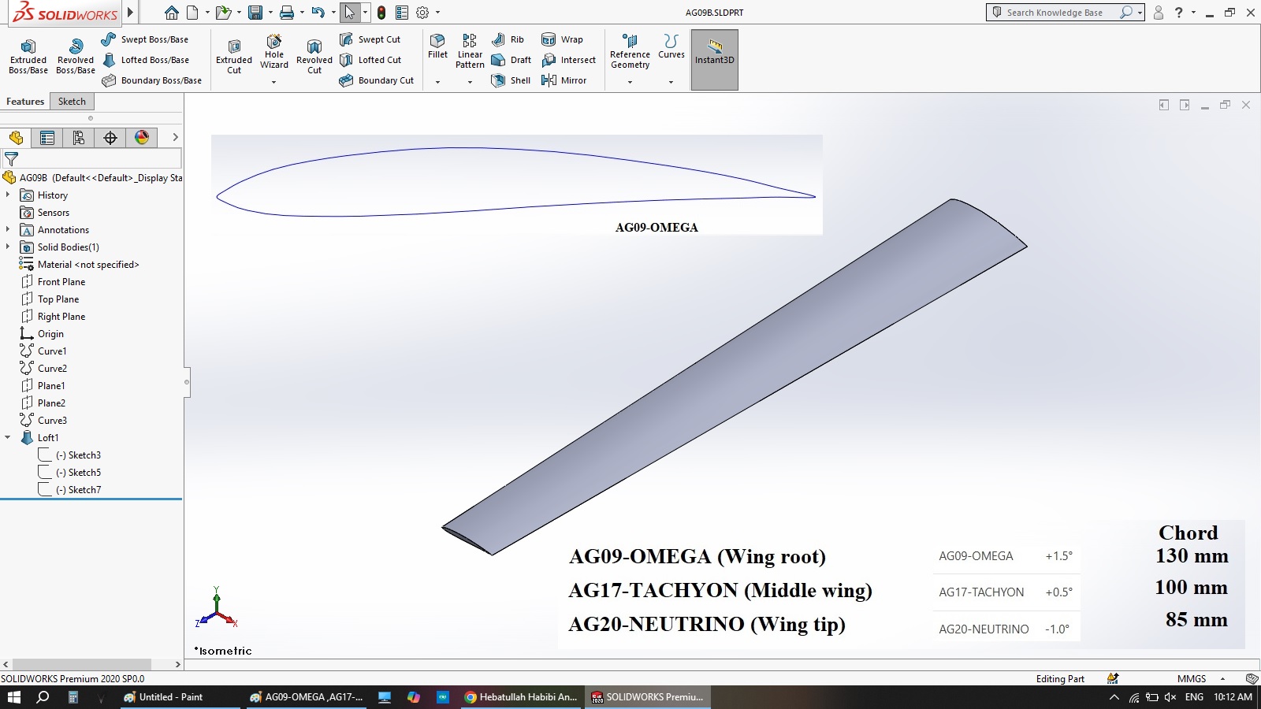Select the Mirror tool
The image size is (1261, 709).
564,80
